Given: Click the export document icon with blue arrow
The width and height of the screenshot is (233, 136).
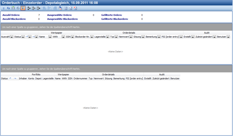Looking at the screenshot, I should click(x=60, y=8).
